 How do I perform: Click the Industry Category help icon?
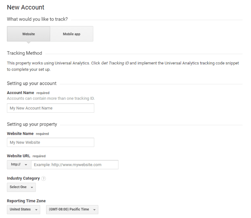point(44,179)
